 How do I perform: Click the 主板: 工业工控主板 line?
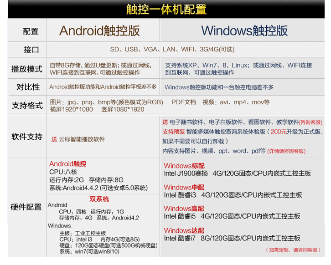[83, 234]
